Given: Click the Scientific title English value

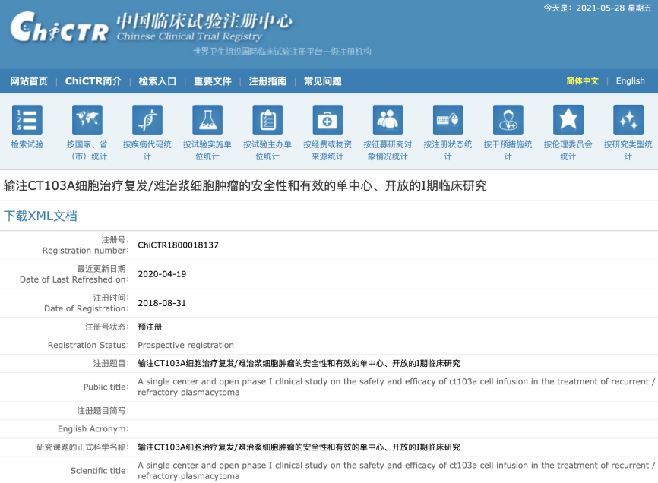Looking at the screenshot, I should (x=396, y=471).
